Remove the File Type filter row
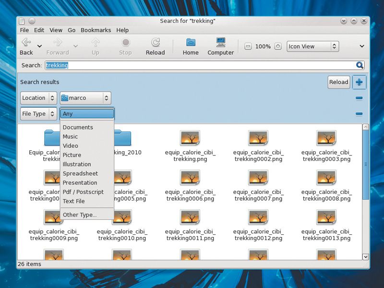This screenshot has height=288, width=384. pos(358,114)
